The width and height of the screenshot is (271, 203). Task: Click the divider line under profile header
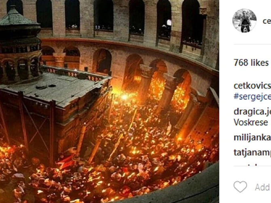(x=252, y=44)
